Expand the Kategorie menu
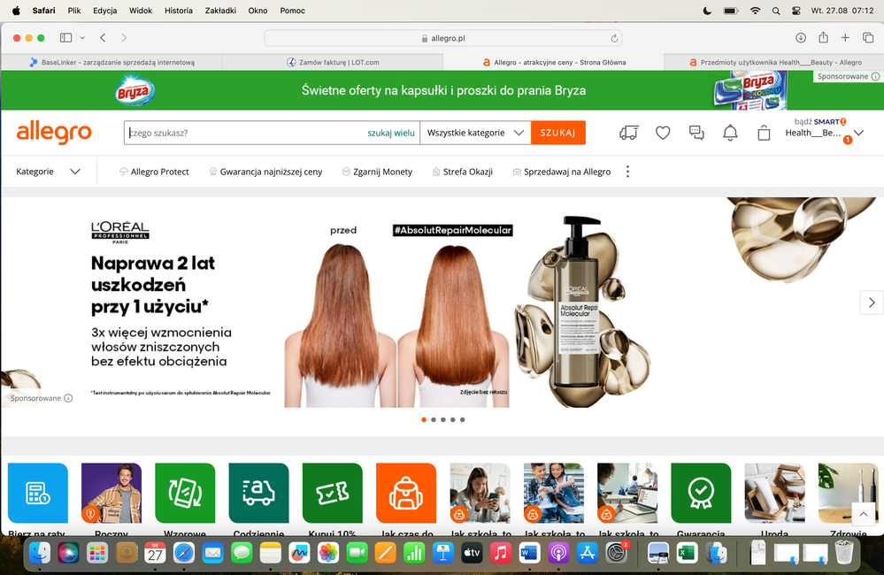Image resolution: width=884 pixels, height=575 pixels. click(48, 172)
